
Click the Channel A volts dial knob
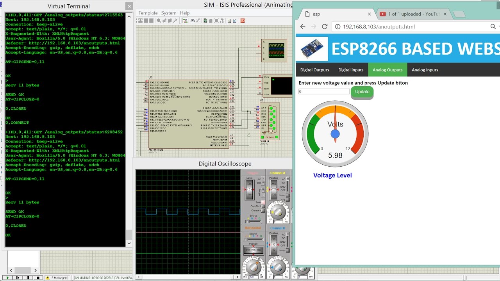[277, 212]
